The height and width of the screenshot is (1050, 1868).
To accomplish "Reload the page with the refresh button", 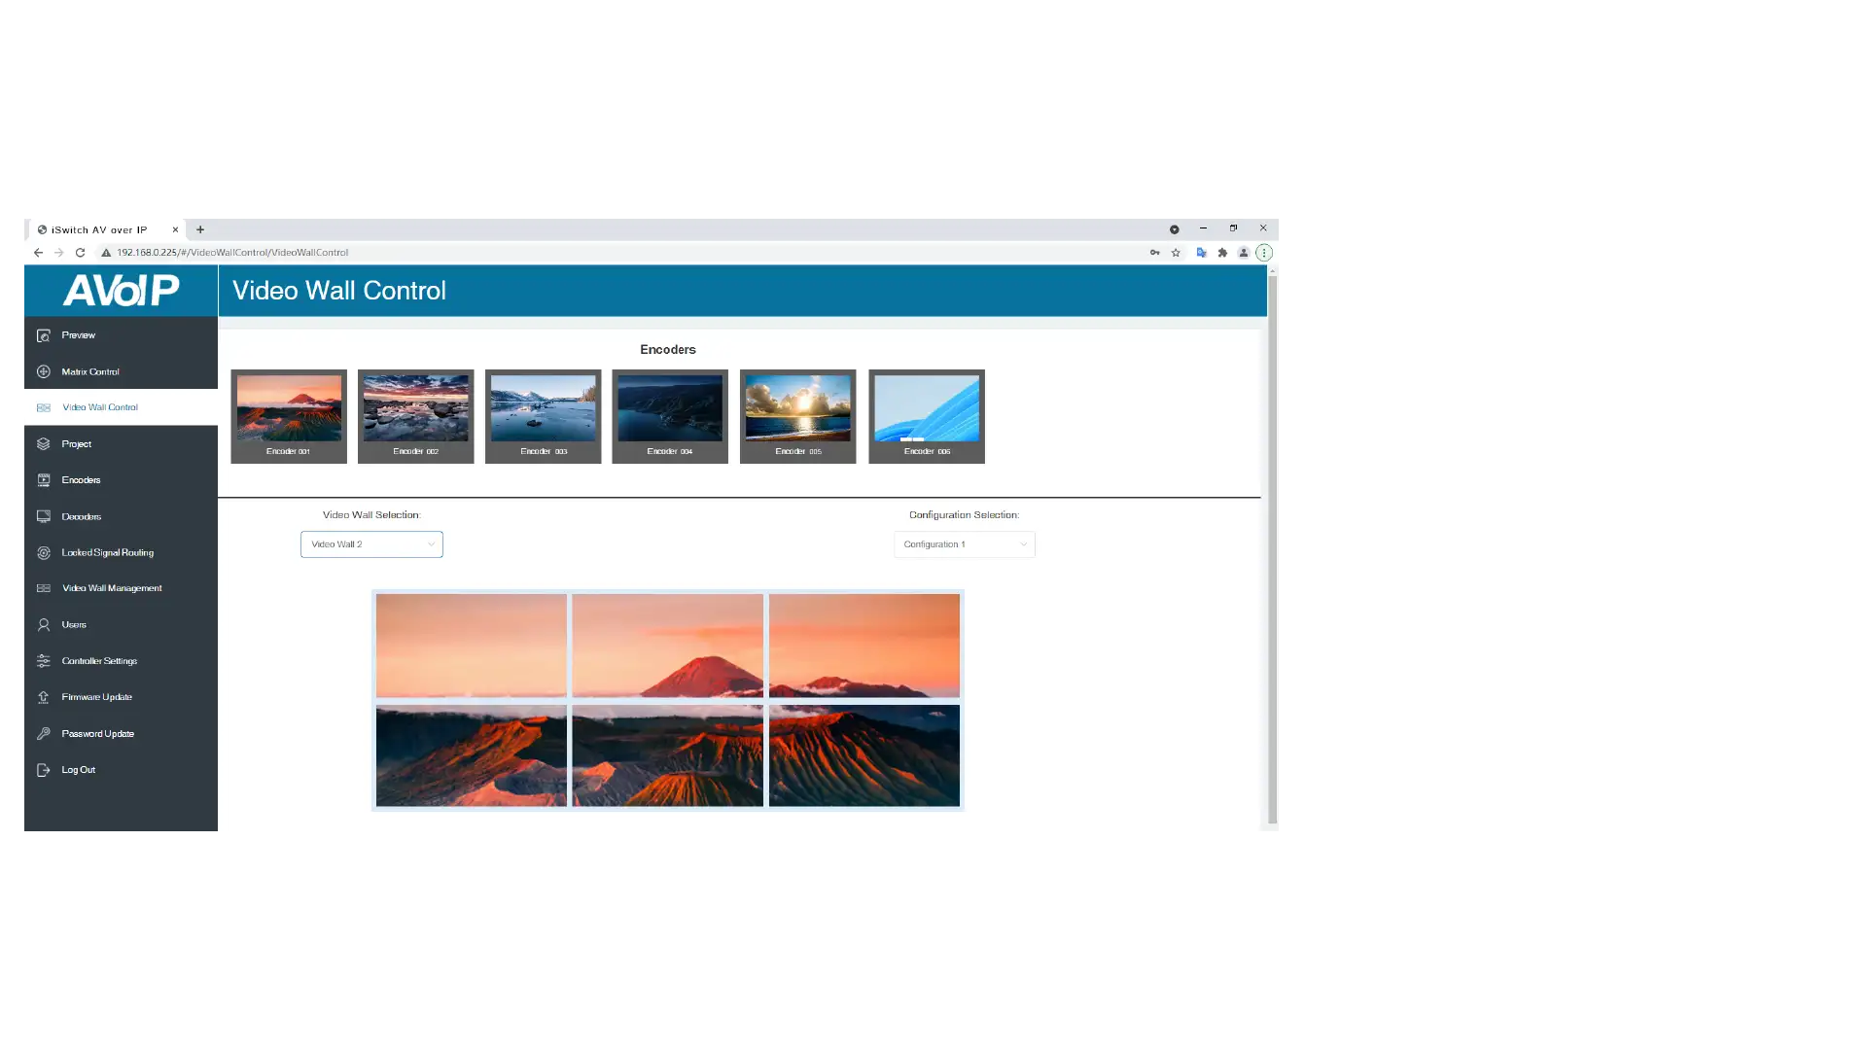I will coord(81,253).
